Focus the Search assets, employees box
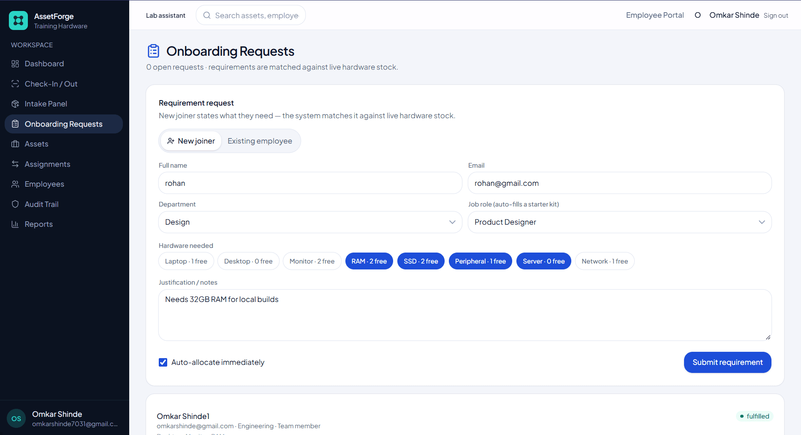Viewport: 801px width, 435px height. [251, 15]
